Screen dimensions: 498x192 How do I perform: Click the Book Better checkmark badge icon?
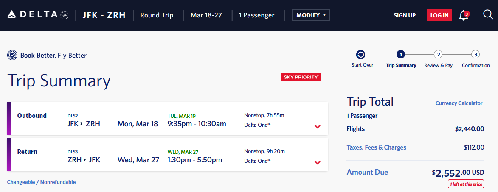[x=12, y=55]
